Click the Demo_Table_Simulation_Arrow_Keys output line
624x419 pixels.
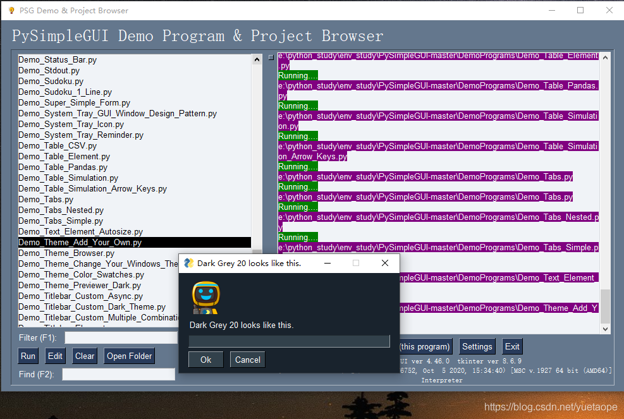438,151
